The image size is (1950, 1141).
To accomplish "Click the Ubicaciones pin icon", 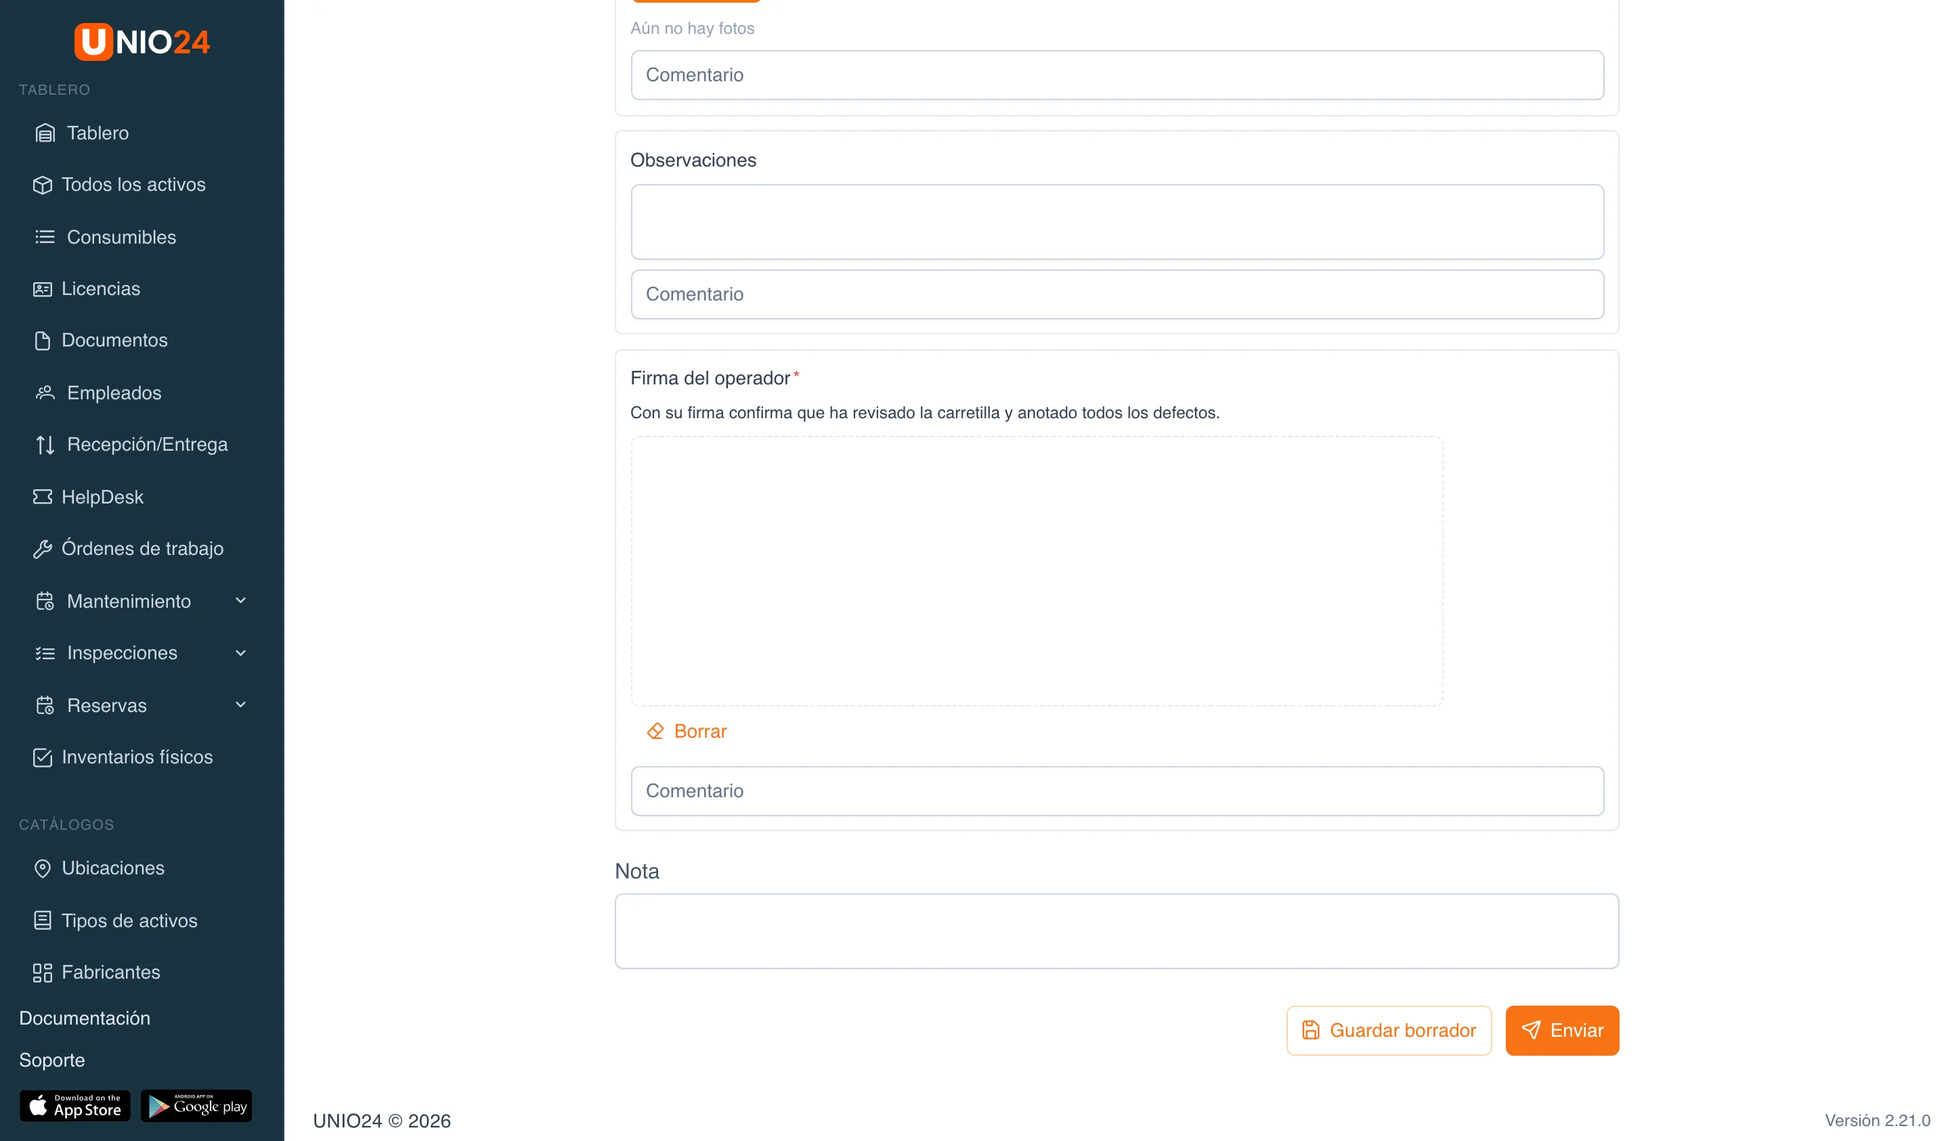I will coord(43,868).
